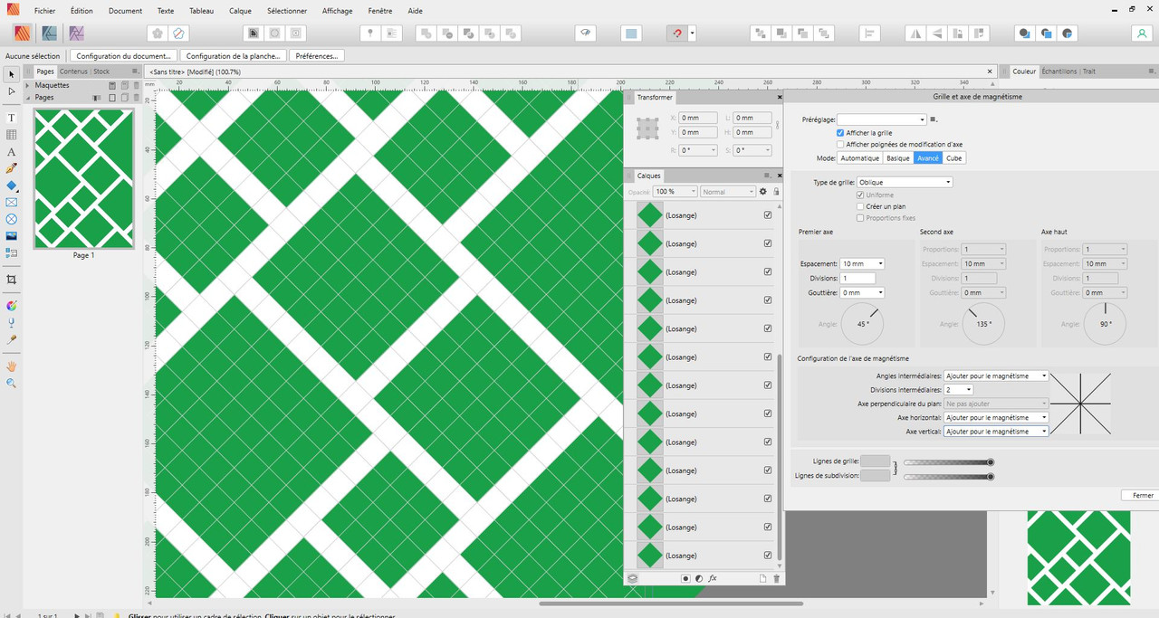Viewport: 1159px width, 618px height.
Task: Select the Picture Frame Ellipse tool
Action: pyautogui.click(x=12, y=219)
